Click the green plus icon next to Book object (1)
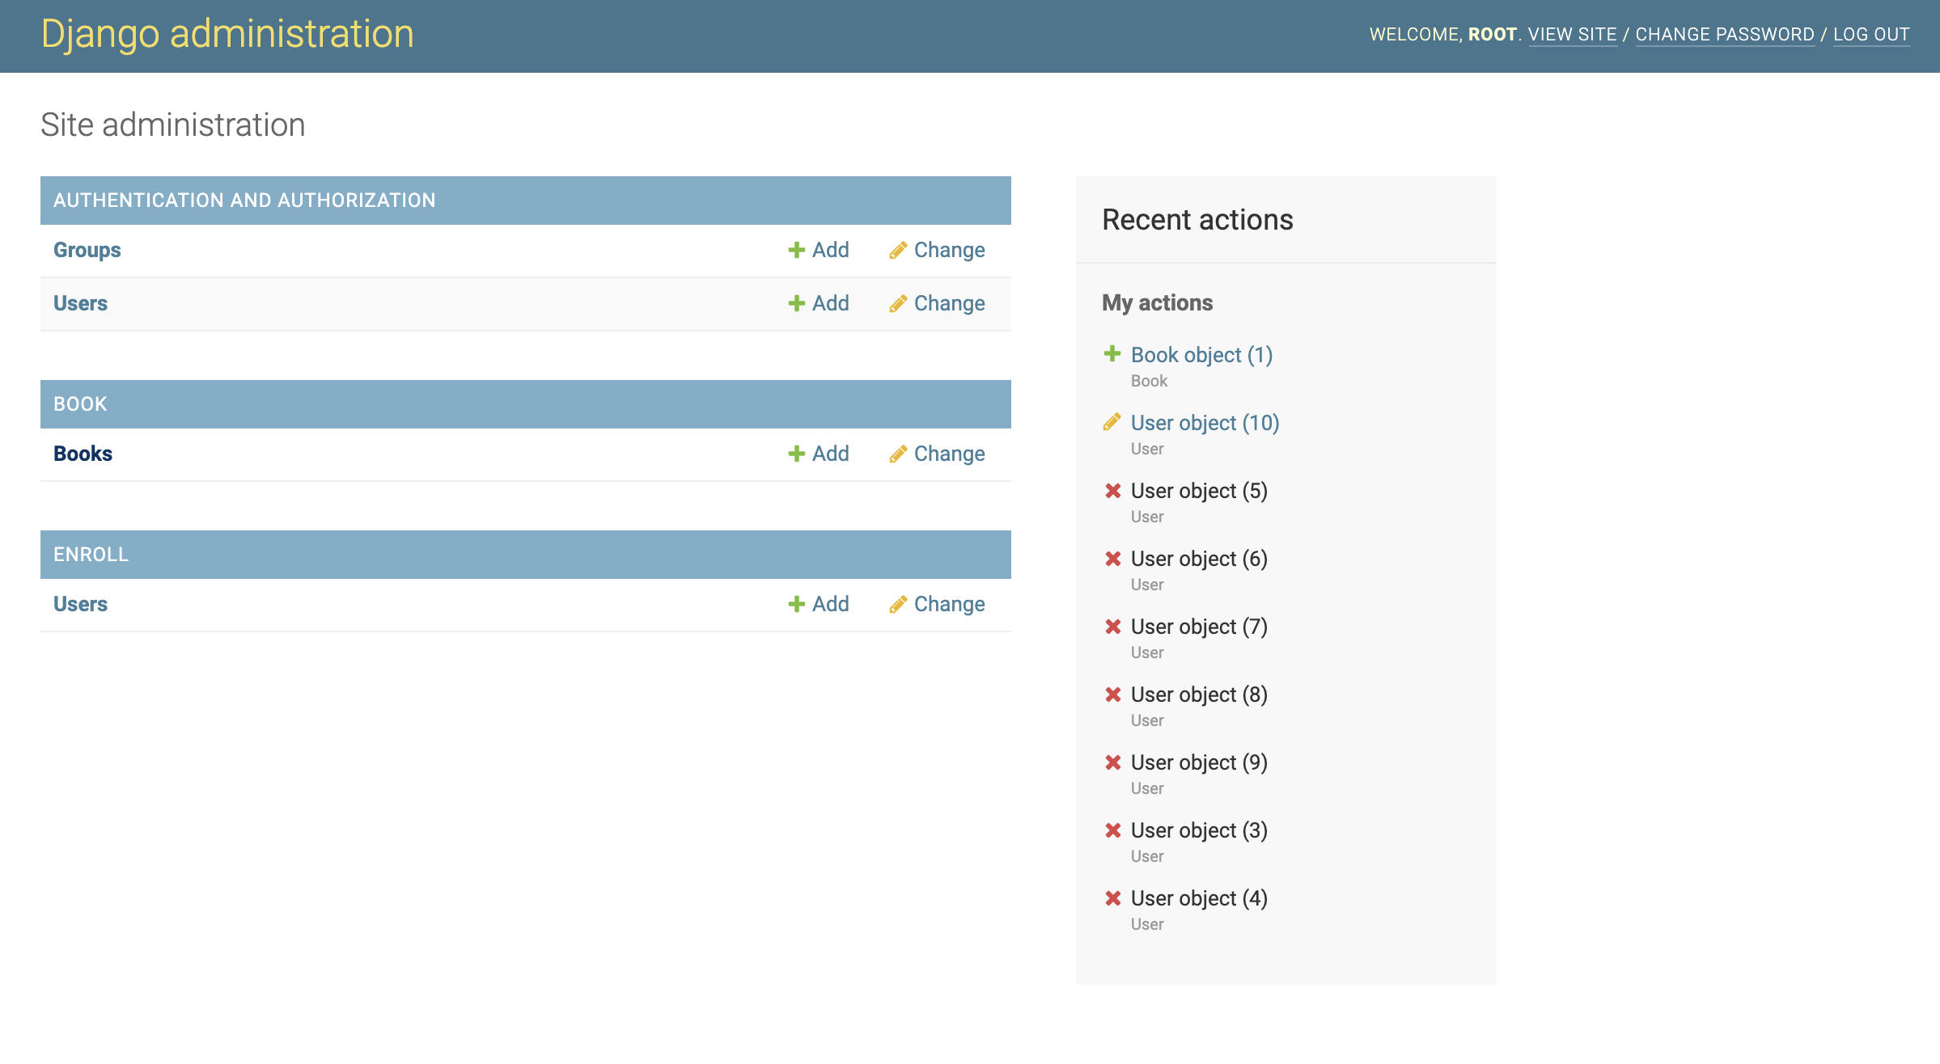 [1112, 353]
